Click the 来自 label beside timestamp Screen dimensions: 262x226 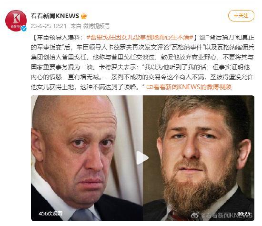point(76,26)
